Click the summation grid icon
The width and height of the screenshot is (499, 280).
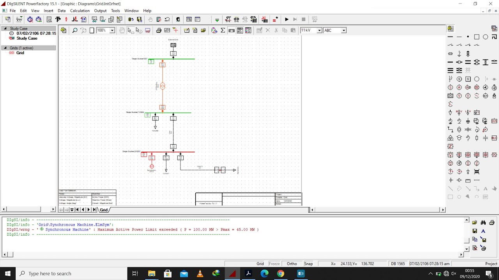click(223, 30)
